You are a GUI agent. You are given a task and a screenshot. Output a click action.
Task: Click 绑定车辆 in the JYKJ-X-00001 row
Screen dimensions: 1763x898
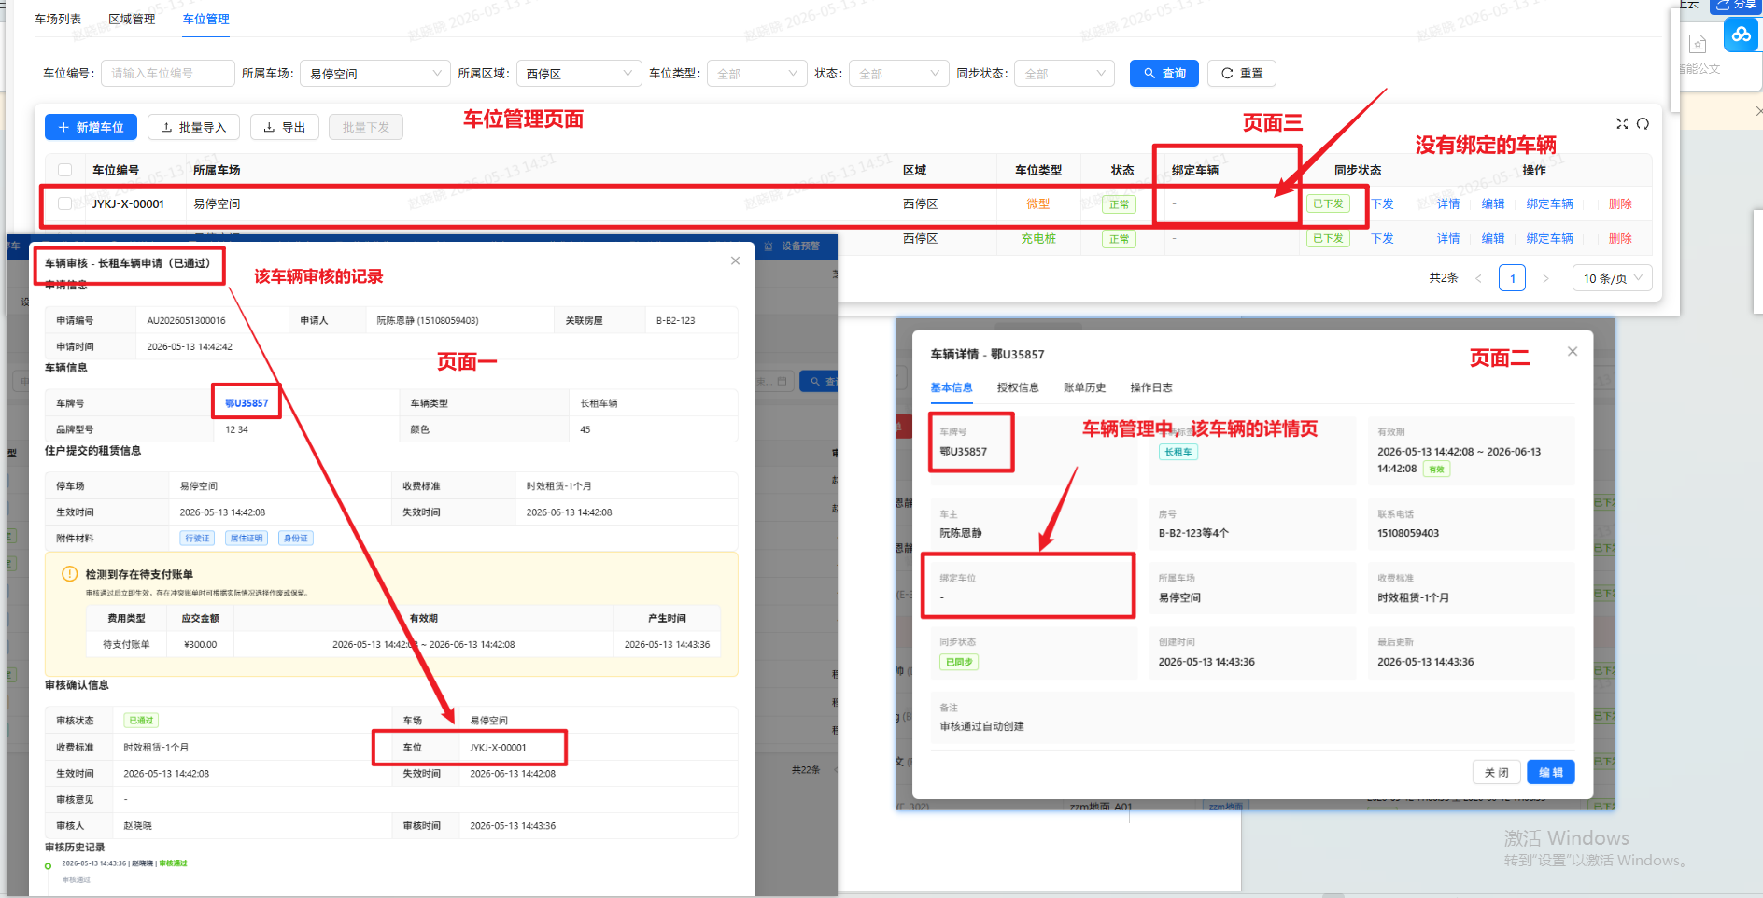1549,203
